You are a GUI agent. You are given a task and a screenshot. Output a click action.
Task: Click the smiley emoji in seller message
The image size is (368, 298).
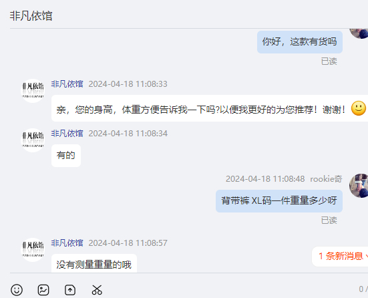coord(359,108)
